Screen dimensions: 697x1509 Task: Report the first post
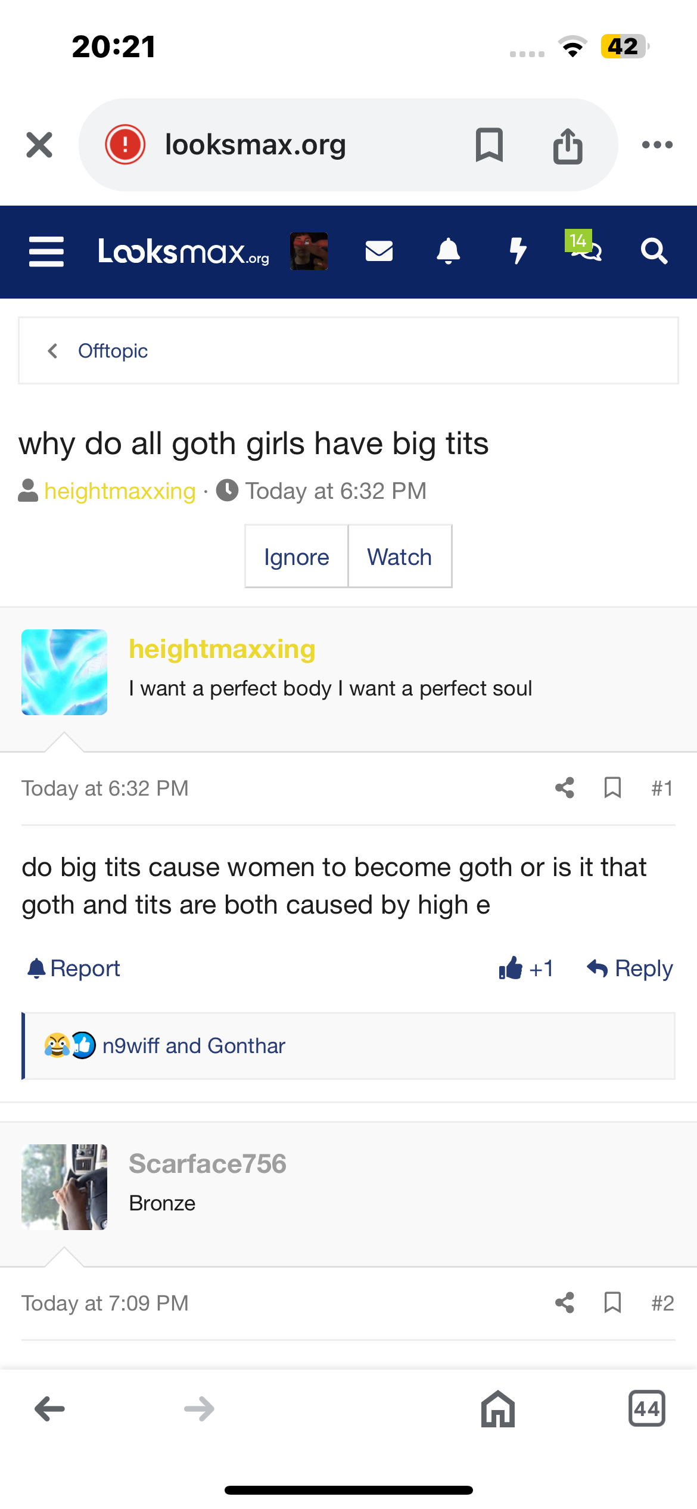pyautogui.click(x=74, y=968)
